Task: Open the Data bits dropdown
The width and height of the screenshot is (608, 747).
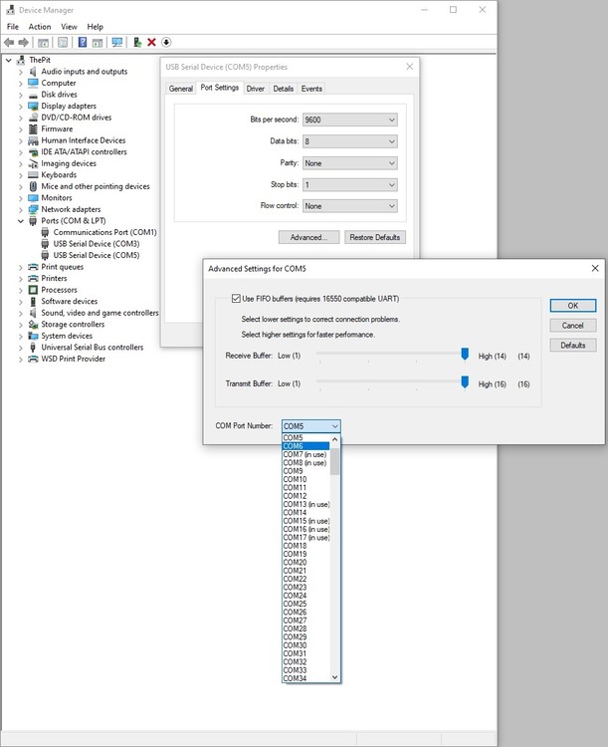Action: click(350, 141)
